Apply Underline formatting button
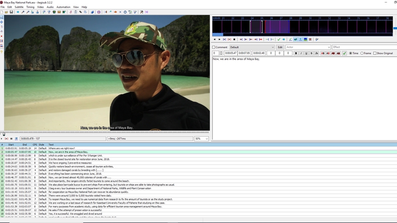This screenshot has width=397, height=223. click(306, 53)
